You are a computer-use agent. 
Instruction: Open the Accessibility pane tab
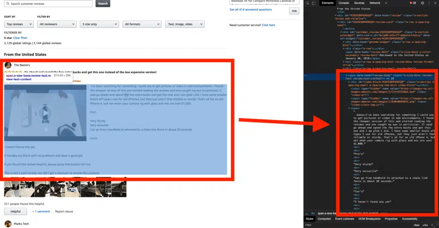[409, 219]
